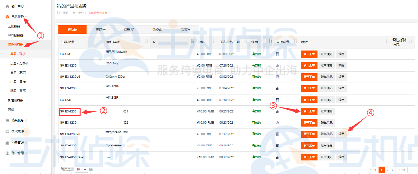
Task: Select 中国 - 香港 location
Action: click(18, 82)
